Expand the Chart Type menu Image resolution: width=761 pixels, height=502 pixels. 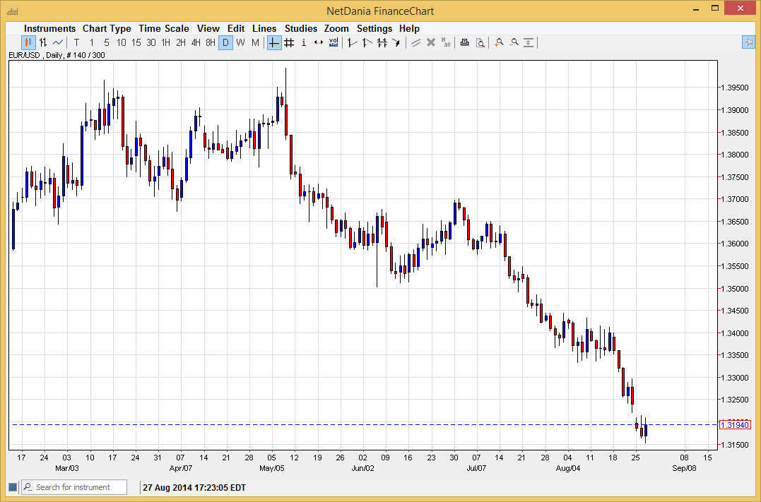coord(107,28)
